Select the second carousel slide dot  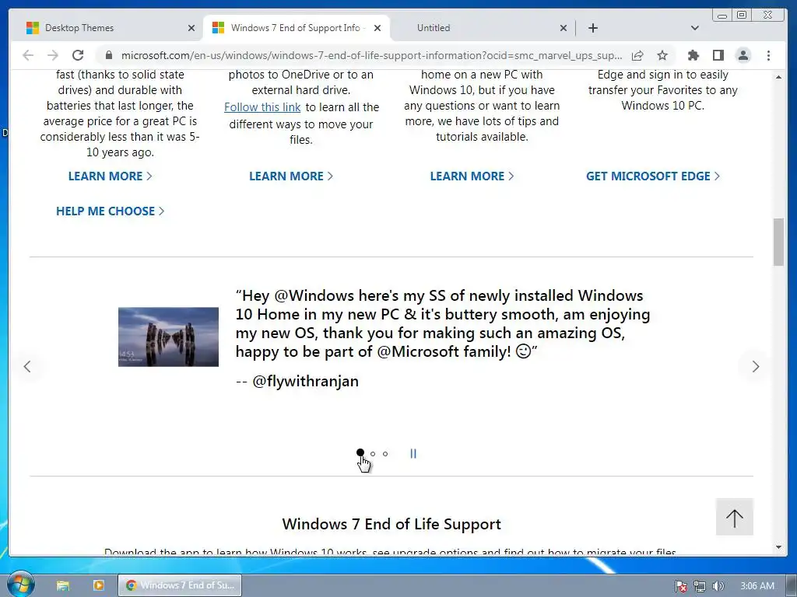coord(373,454)
